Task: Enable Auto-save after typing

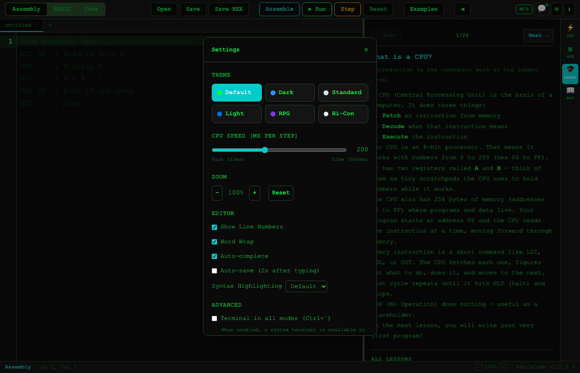Action: 214,271
